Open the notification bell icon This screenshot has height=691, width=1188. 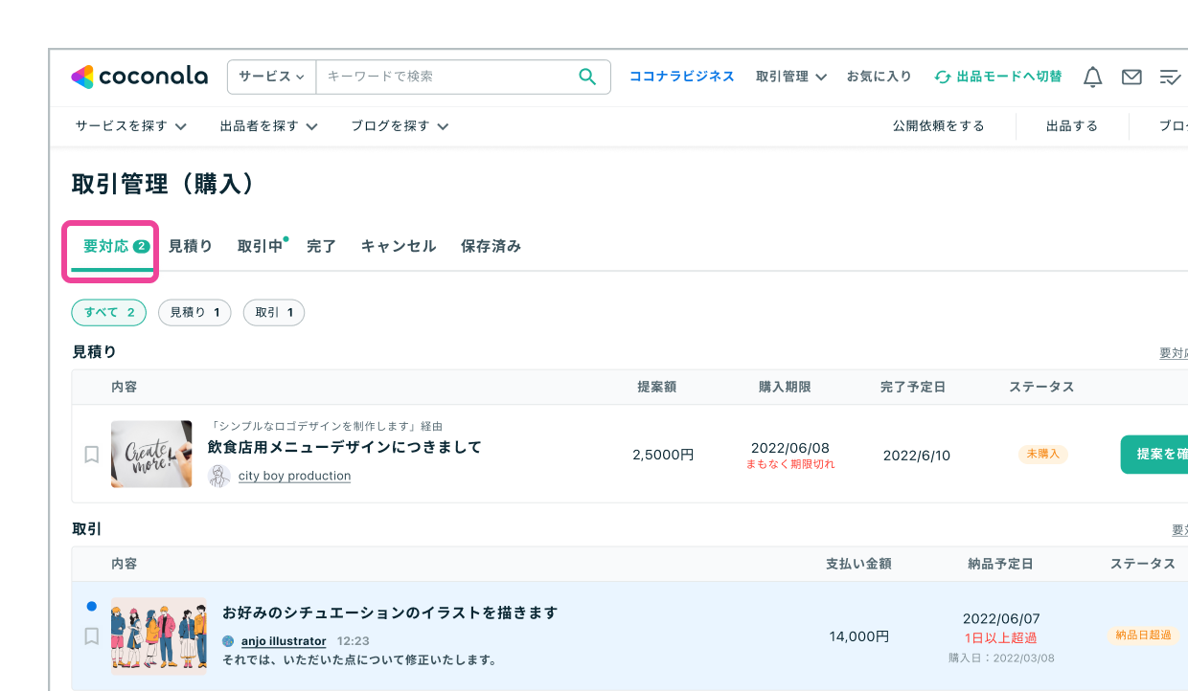[1092, 77]
